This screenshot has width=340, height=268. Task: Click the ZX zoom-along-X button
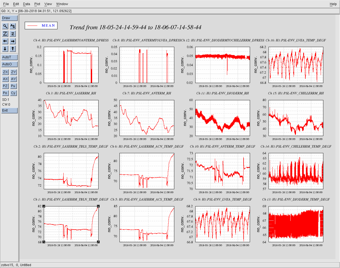coord(5,72)
